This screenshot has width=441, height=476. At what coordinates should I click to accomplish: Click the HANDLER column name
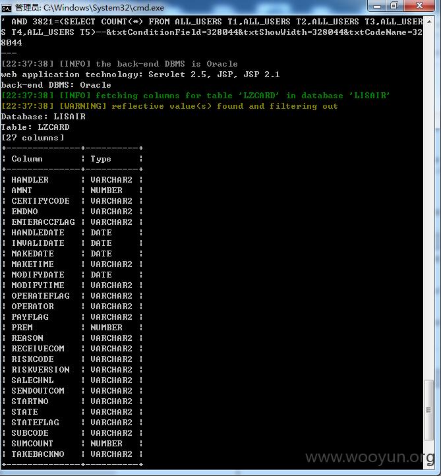click(x=30, y=180)
